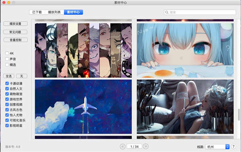The image size is (241, 152).
Task: Choose the airplane over clouds wallpaper
Action: point(83,107)
